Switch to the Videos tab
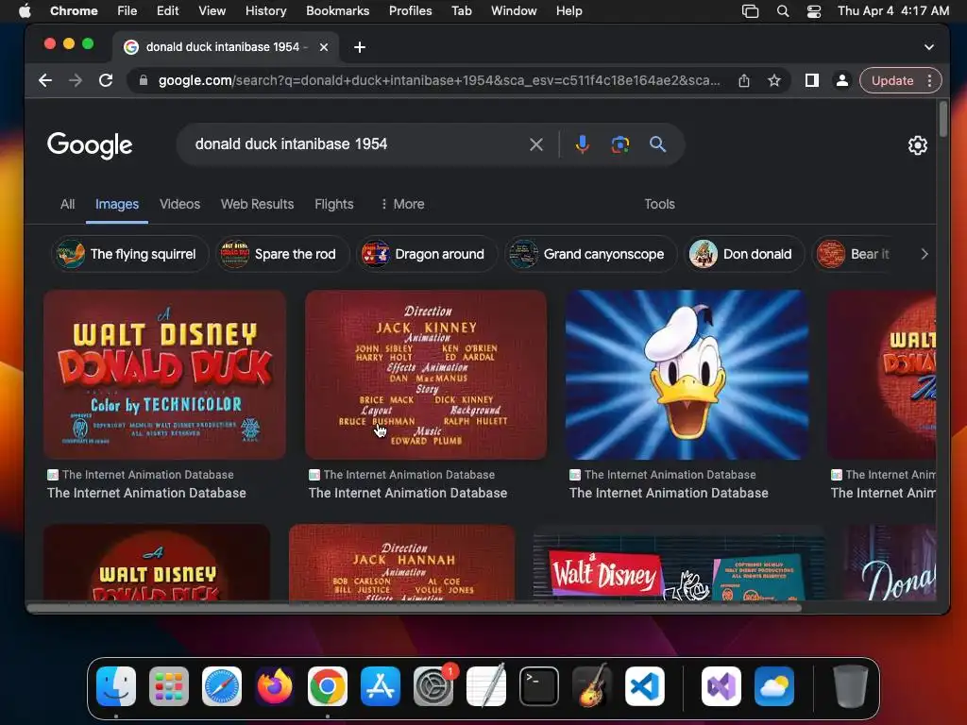The image size is (967, 725). pyautogui.click(x=180, y=204)
